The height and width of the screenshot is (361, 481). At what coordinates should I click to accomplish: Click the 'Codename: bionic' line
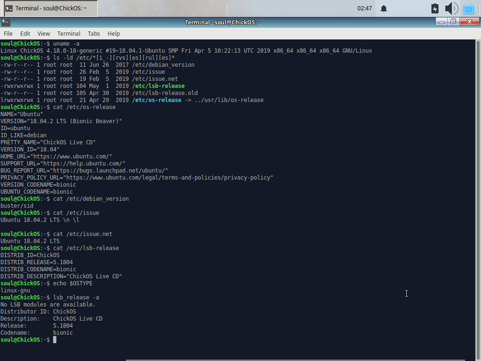pos(37,333)
